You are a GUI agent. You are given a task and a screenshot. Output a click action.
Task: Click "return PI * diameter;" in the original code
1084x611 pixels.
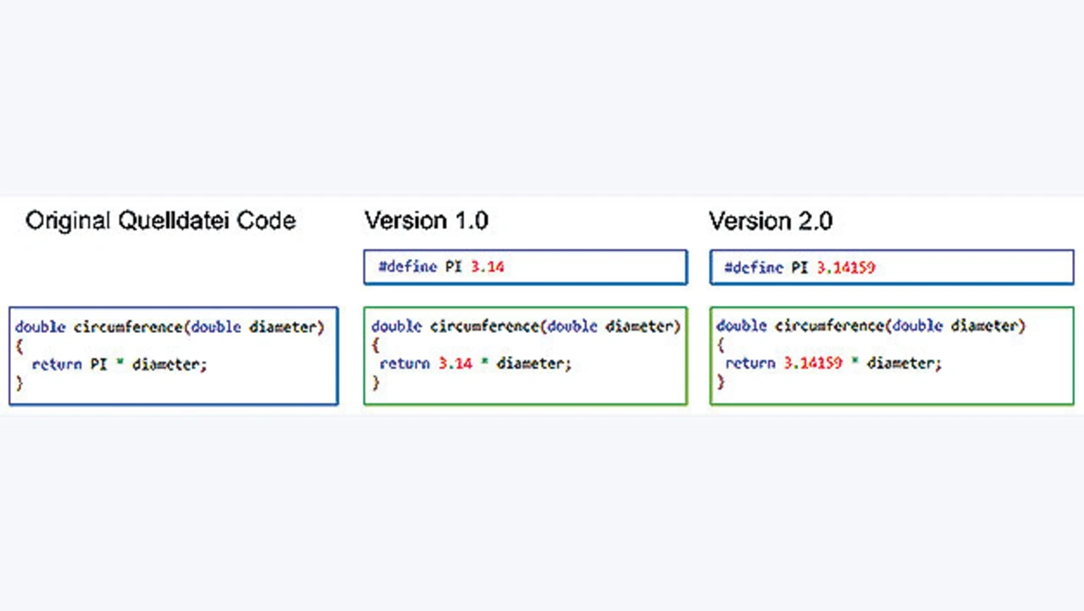pyautogui.click(x=119, y=364)
